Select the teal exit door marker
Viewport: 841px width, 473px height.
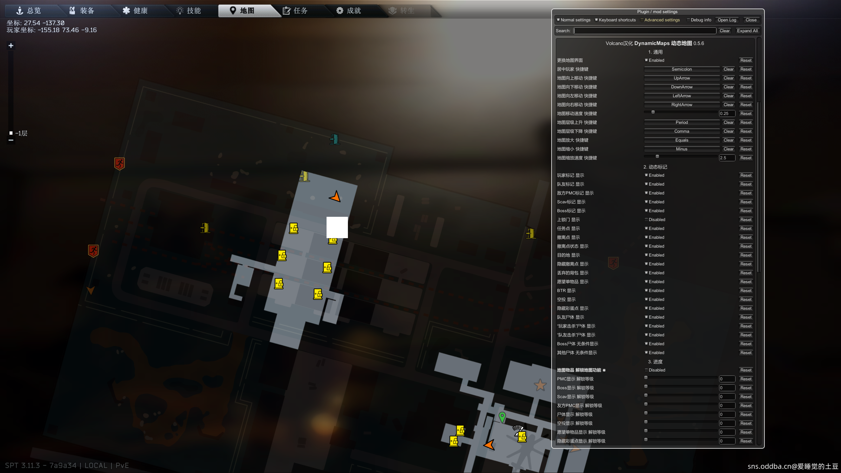[334, 139]
